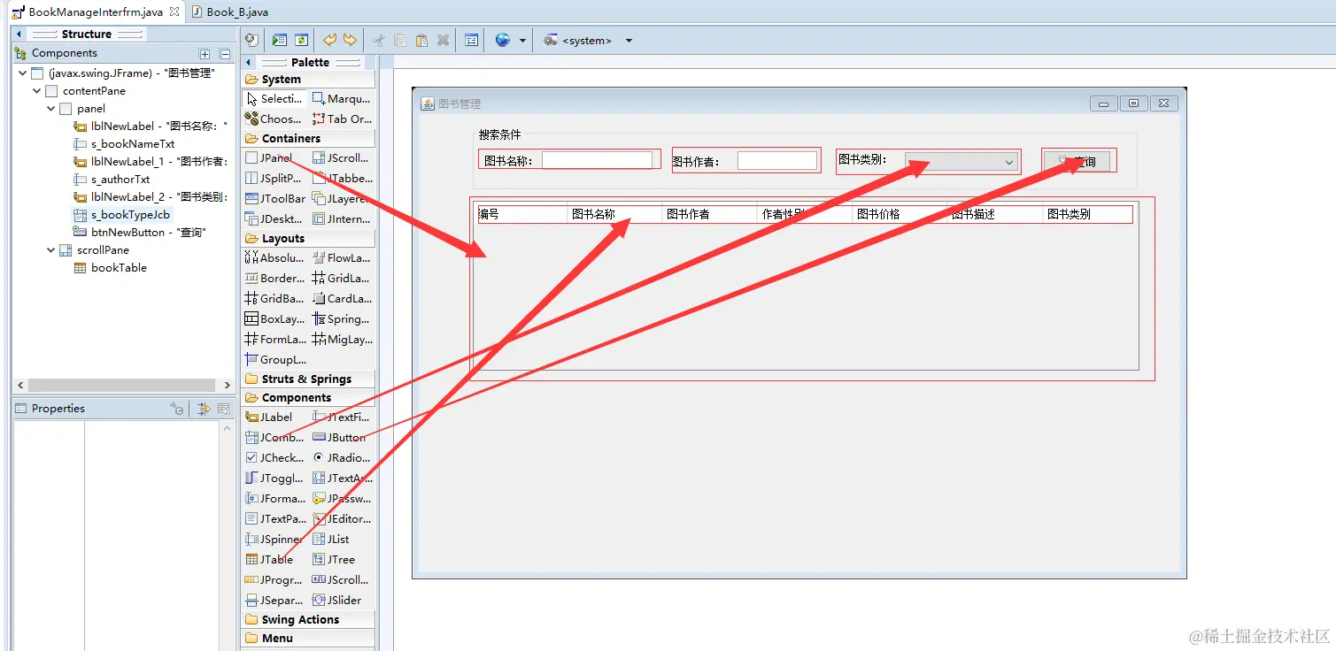Click the globe Externalize strings icon
The image size is (1336, 651).
point(503,40)
